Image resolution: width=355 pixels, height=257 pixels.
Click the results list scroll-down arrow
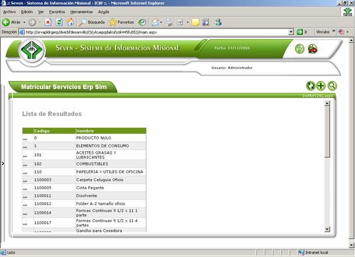pos(328,228)
